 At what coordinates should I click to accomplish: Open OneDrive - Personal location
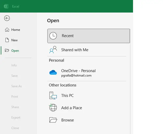click(78, 71)
